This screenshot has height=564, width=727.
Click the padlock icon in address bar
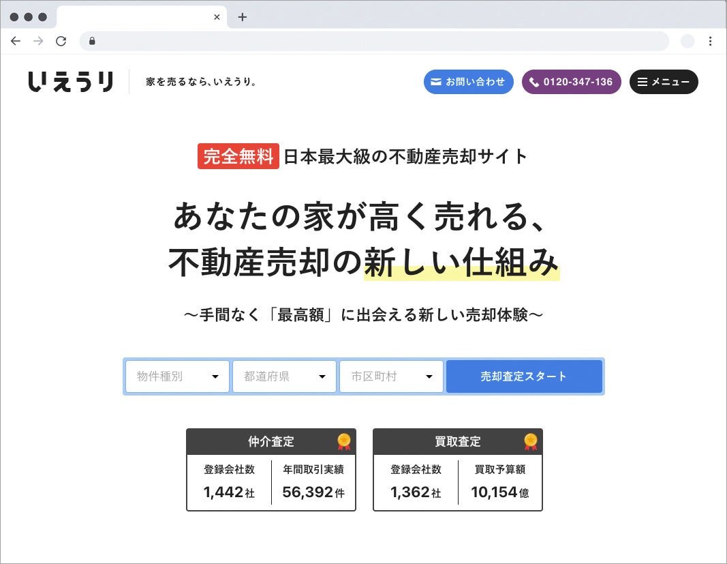pos(92,41)
